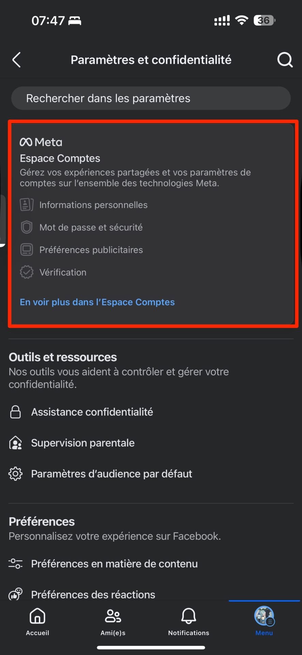Tap the Mot de passe shield icon
Screen dimensions: 302x655
coord(27,227)
